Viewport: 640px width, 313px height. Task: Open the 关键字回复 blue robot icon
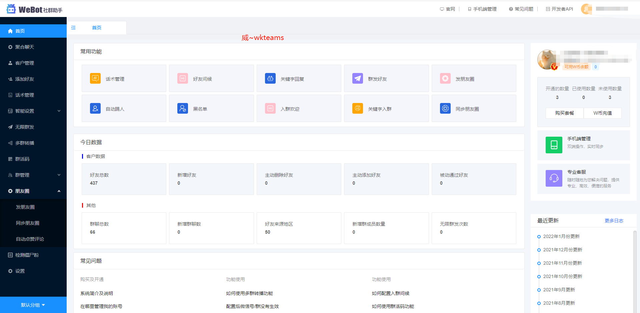pos(270,78)
